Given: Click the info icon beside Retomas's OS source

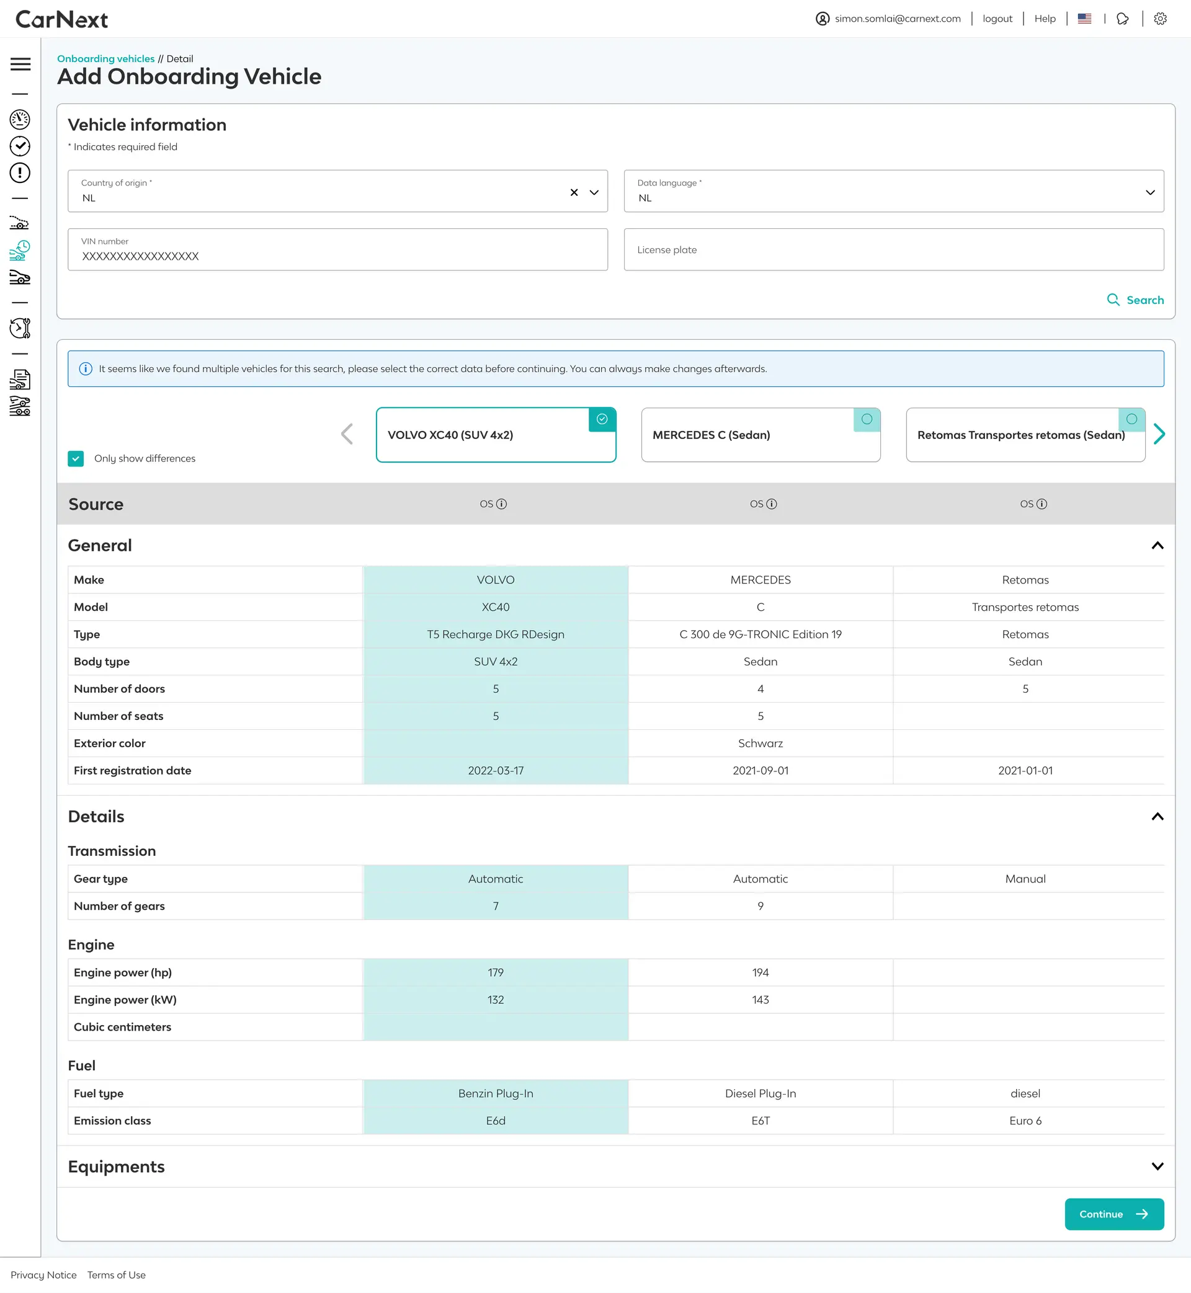Looking at the screenshot, I should (1042, 504).
